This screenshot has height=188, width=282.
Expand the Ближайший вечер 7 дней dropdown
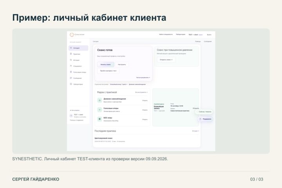coord(119,84)
